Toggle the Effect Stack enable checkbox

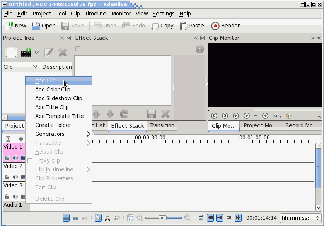pos(78,49)
